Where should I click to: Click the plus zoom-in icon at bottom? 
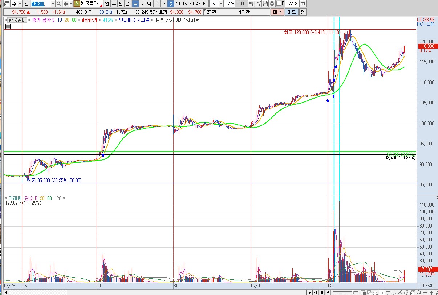coord(431,292)
